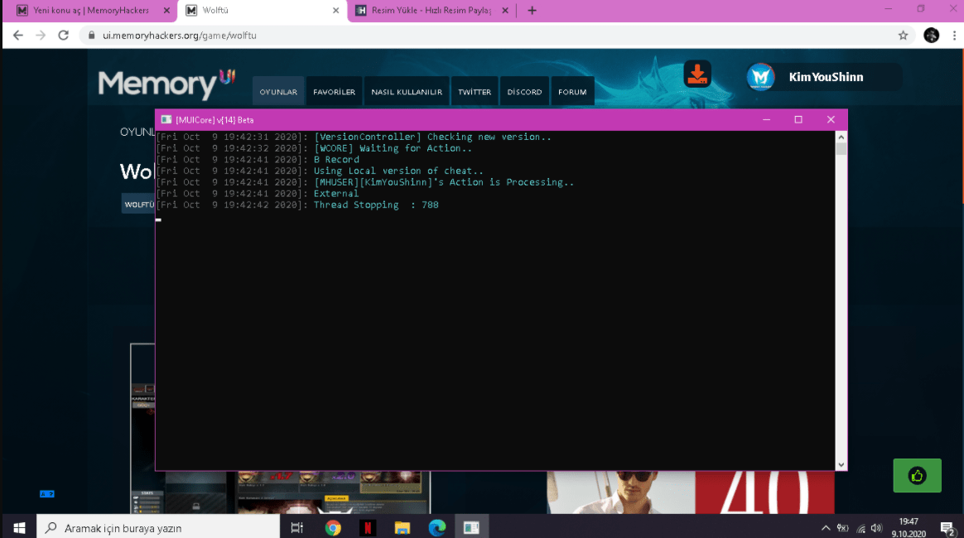The image size is (964, 538).
Task: Open the Windows Start menu
Action: coord(19,527)
